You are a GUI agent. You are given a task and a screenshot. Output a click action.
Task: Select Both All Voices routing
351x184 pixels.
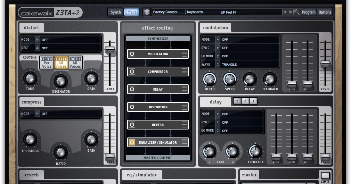(75, 62)
